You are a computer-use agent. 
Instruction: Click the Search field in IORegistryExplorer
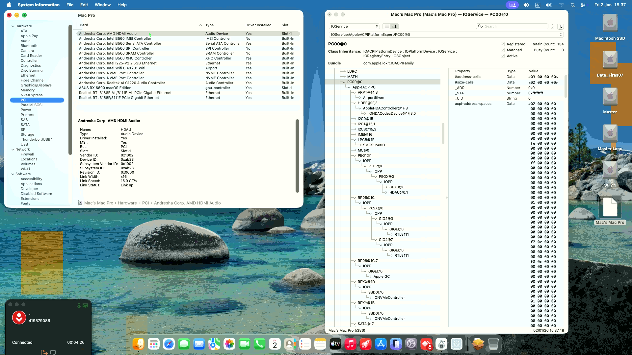pos(512,26)
